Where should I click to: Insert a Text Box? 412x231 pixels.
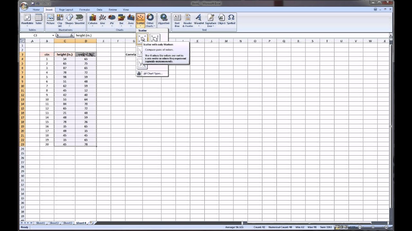177,21
